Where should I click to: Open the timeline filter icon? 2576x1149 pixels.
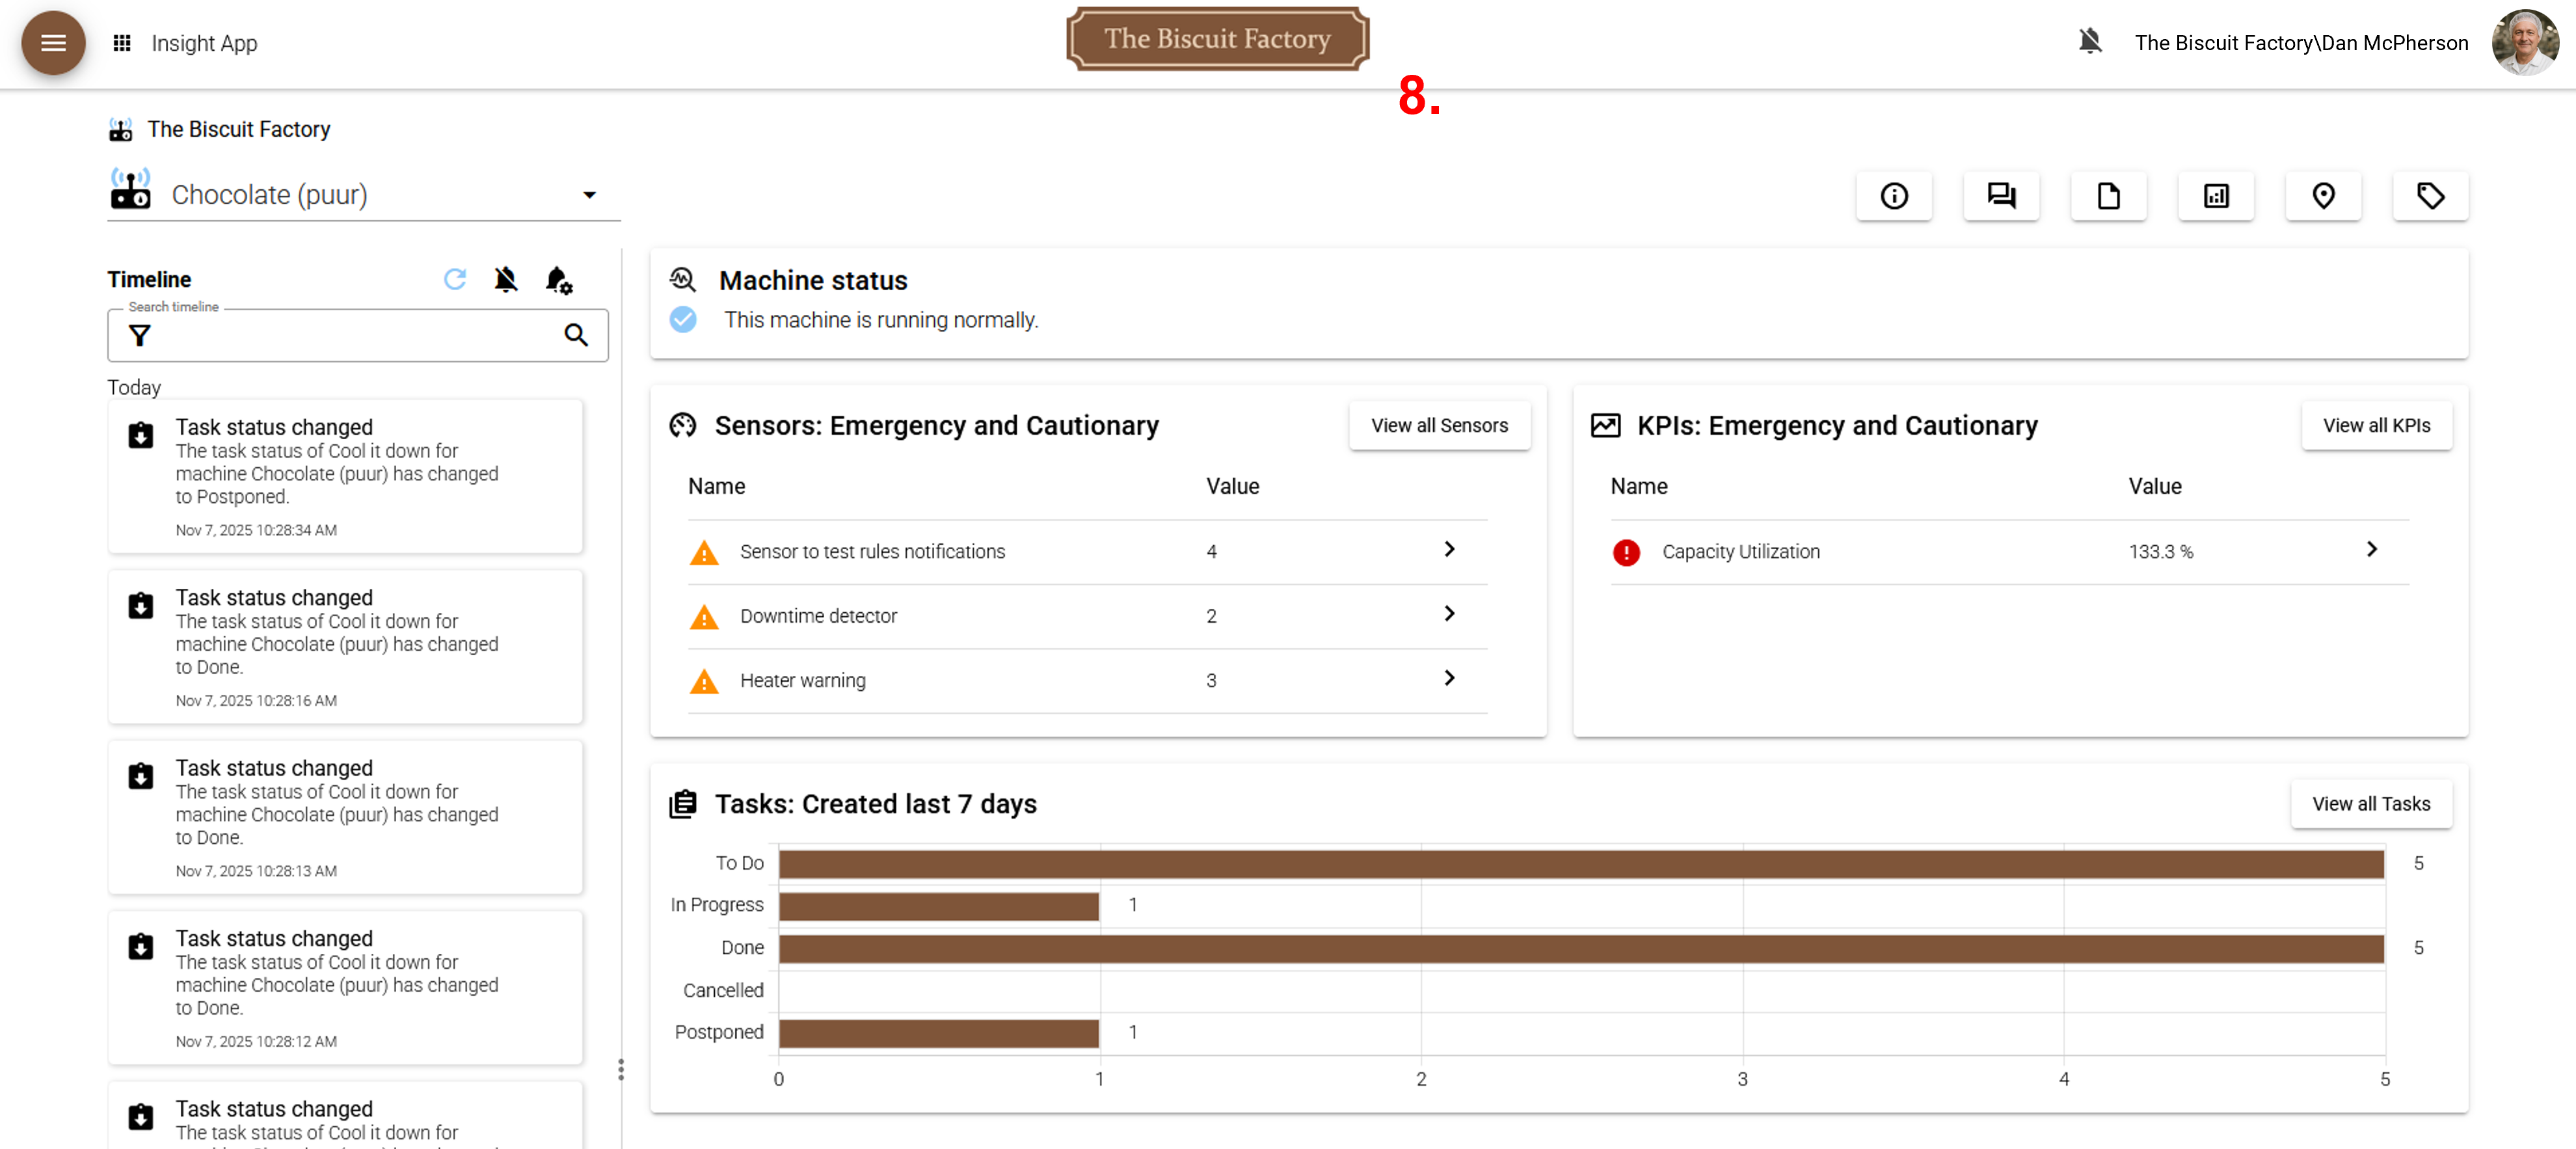click(140, 335)
